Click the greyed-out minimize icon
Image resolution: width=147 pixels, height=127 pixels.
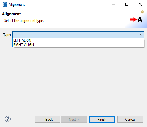(114, 4)
